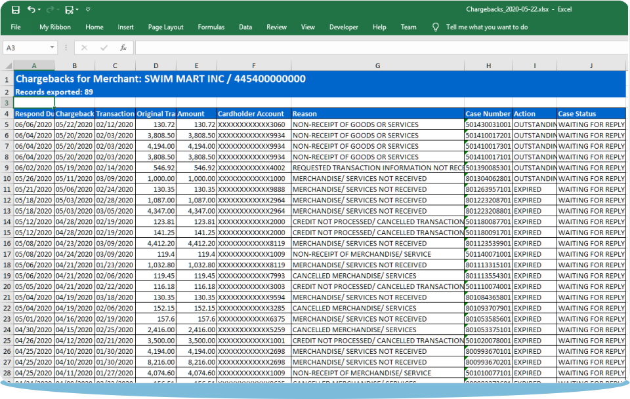Select column G header
The height and width of the screenshot is (399, 630).
[378, 66]
